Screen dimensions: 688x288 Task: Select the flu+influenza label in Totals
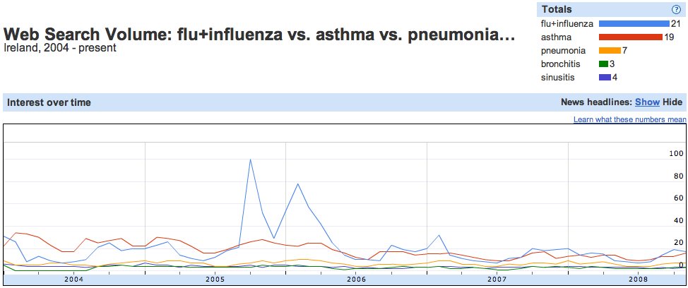click(x=567, y=24)
